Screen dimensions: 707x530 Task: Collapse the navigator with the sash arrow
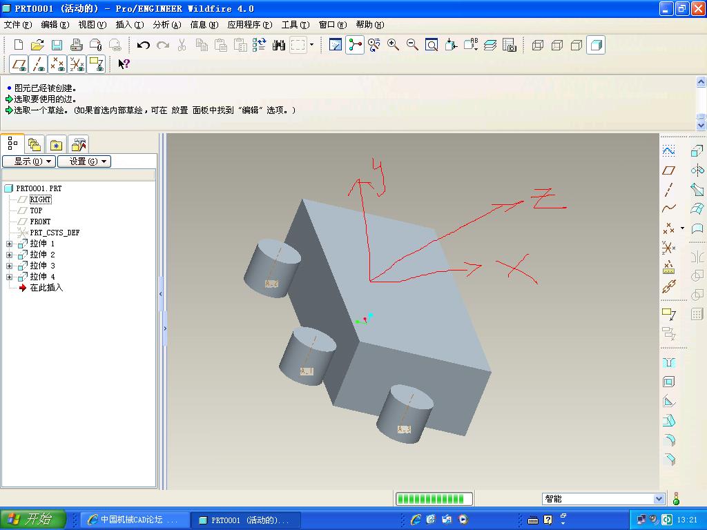coord(160,294)
